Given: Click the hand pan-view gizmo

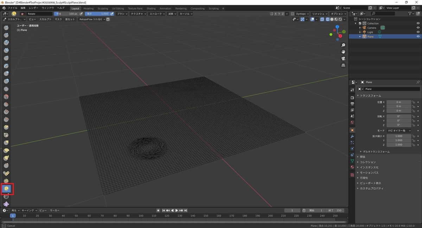Looking at the screenshot, I should 343,52.
